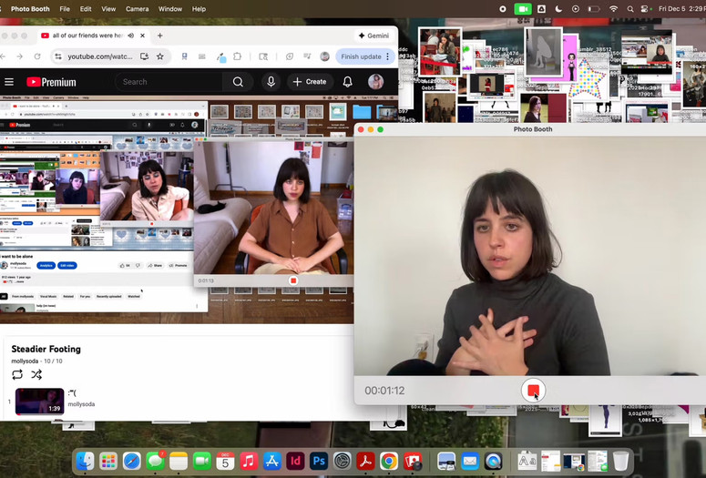The height and width of the screenshot is (478, 706).
Task: Bookmark this page with the star
Action: pyautogui.click(x=159, y=56)
